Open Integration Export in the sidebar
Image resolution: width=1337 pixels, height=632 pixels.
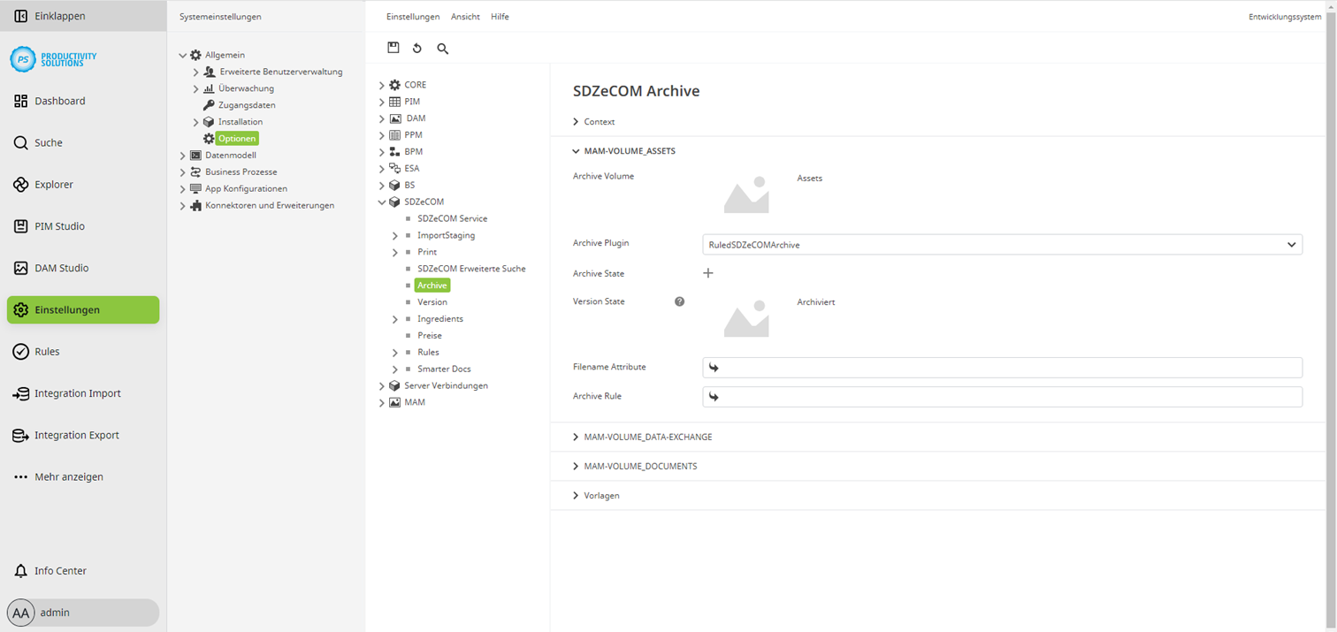tap(78, 435)
